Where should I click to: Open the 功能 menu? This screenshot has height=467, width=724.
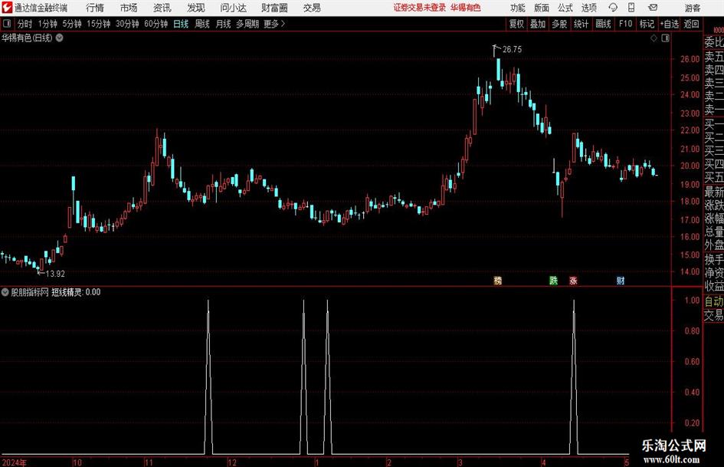518,8
